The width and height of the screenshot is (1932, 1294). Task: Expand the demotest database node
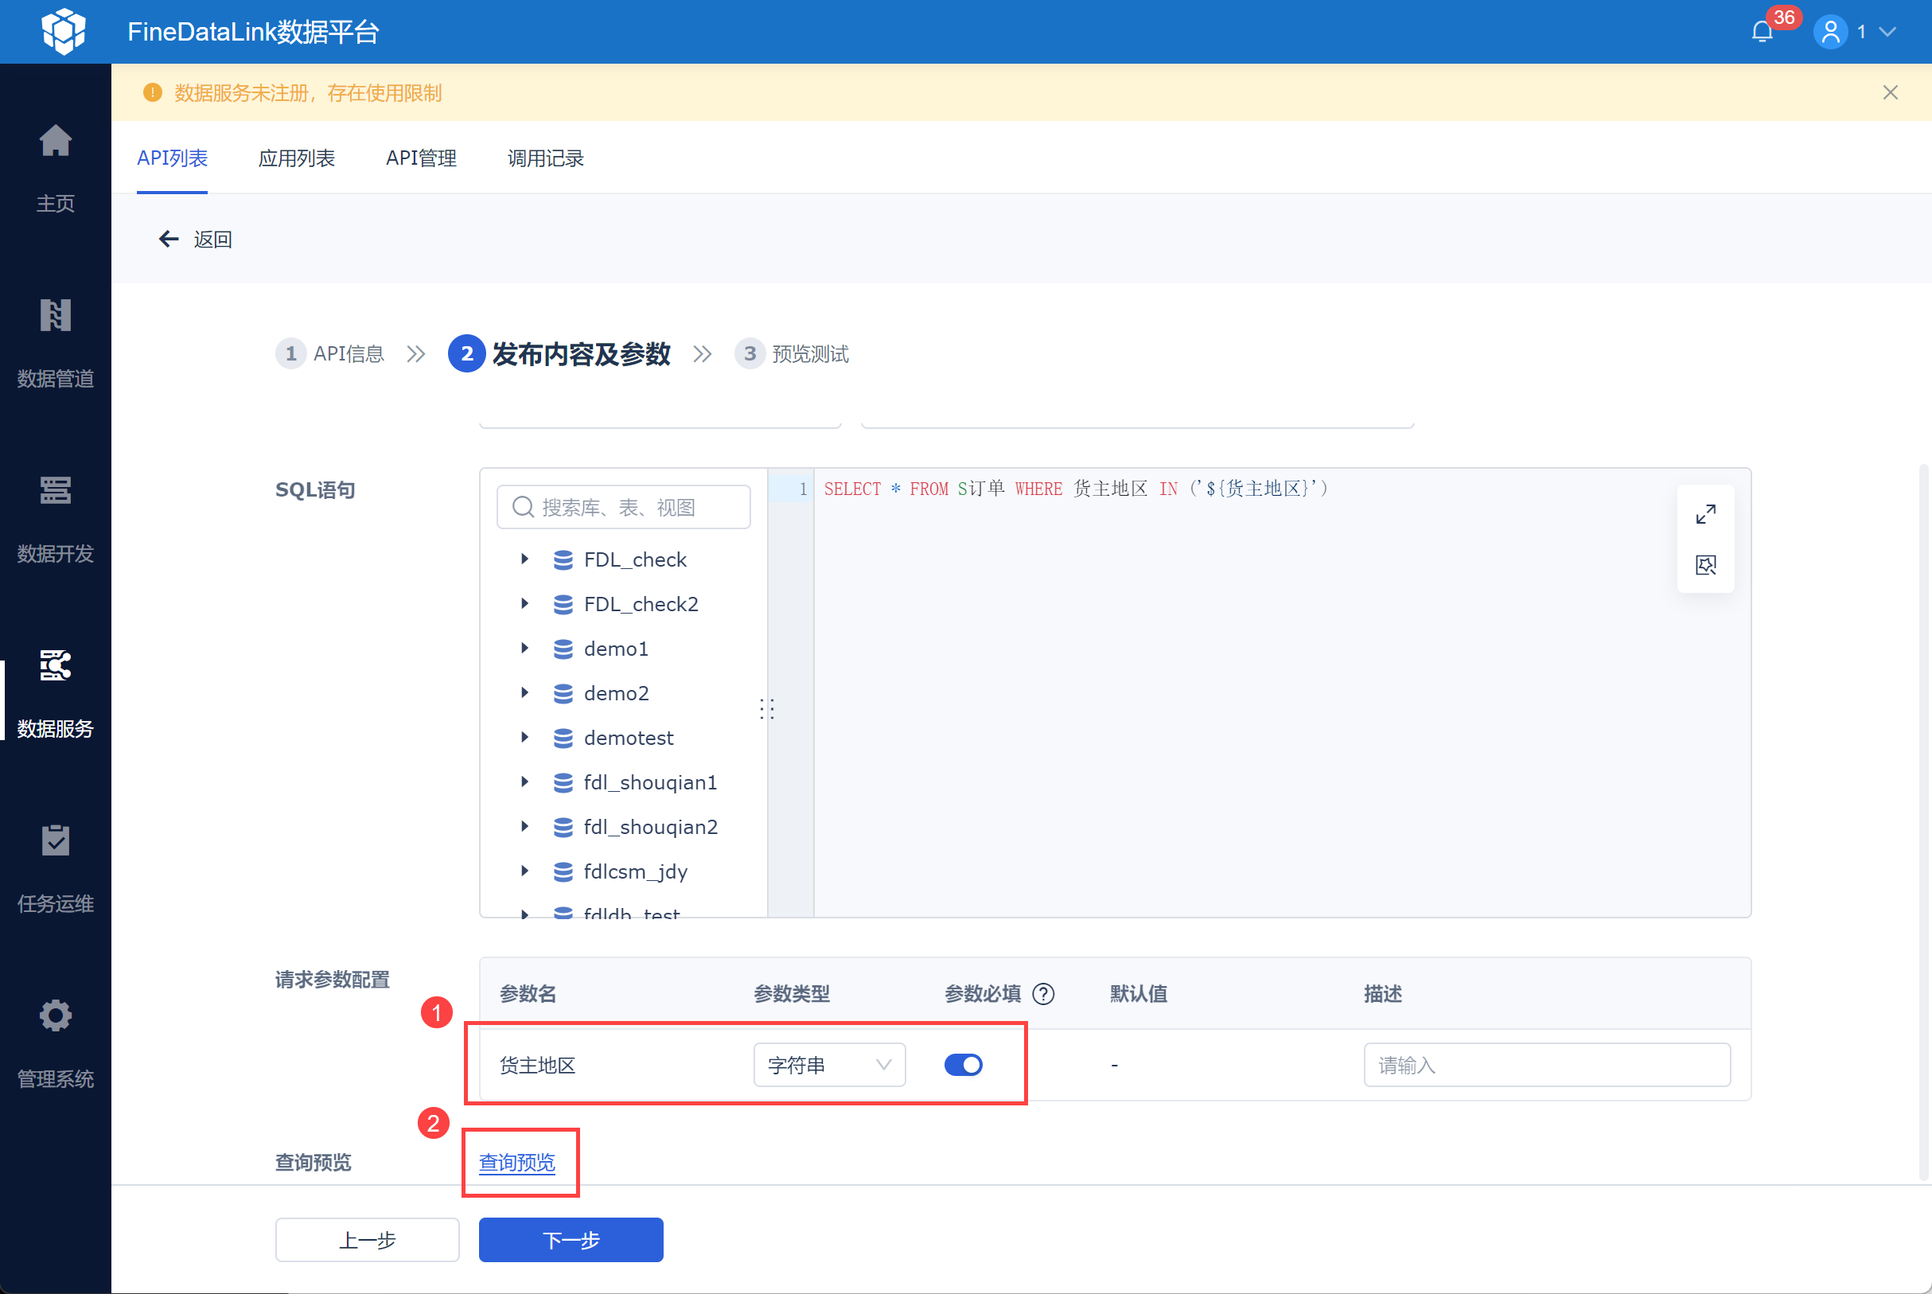pos(524,738)
